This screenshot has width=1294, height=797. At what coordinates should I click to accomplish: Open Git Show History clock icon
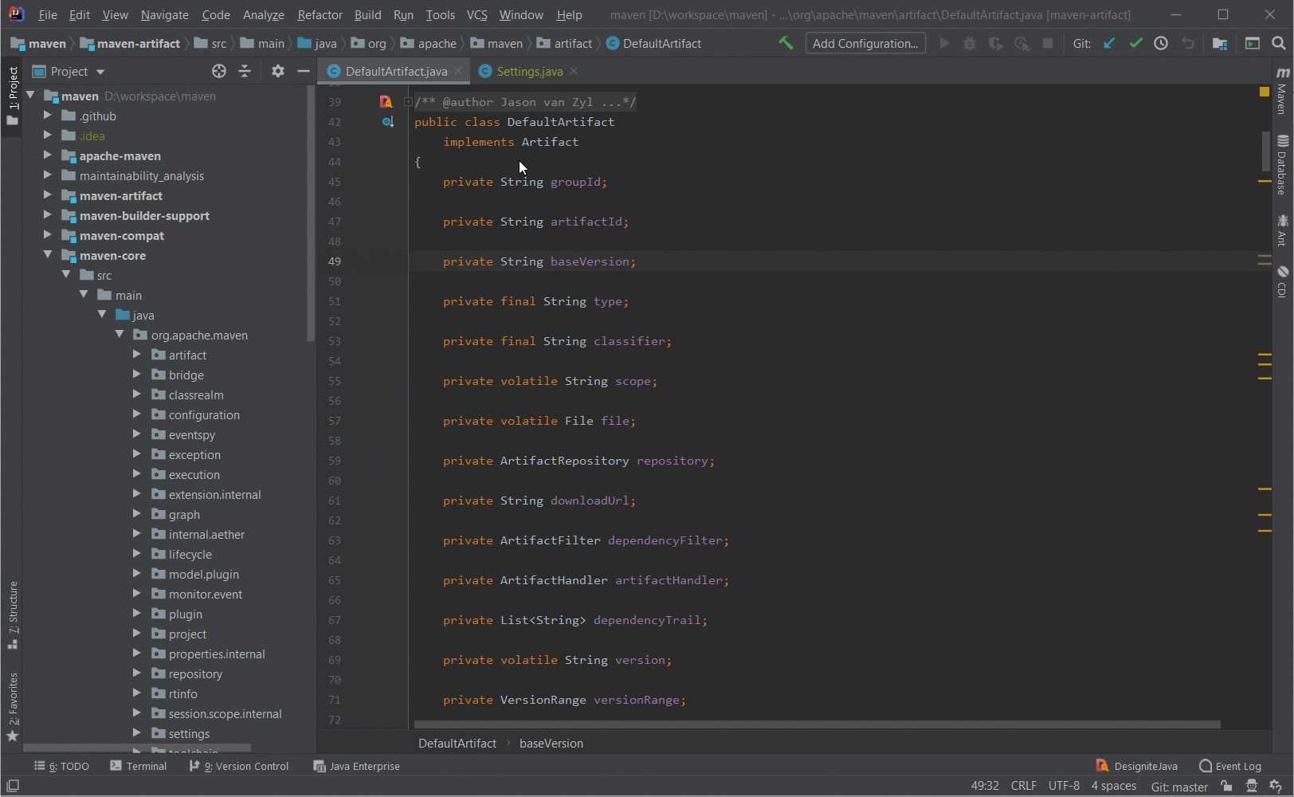pyautogui.click(x=1161, y=43)
